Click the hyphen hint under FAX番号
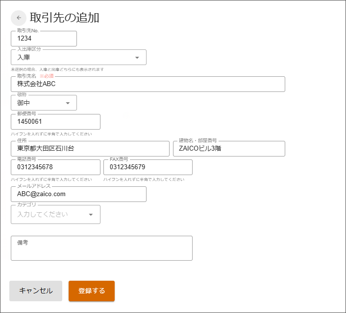 144,179
